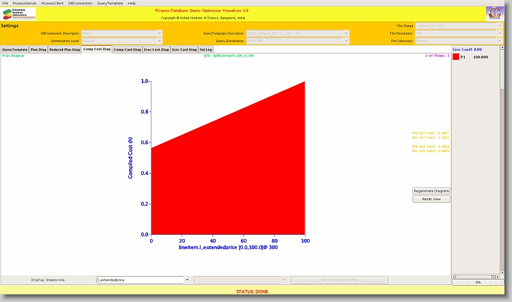Go to the Sel Log tab
Viewport: 512px width, 302px height.
tap(206, 49)
